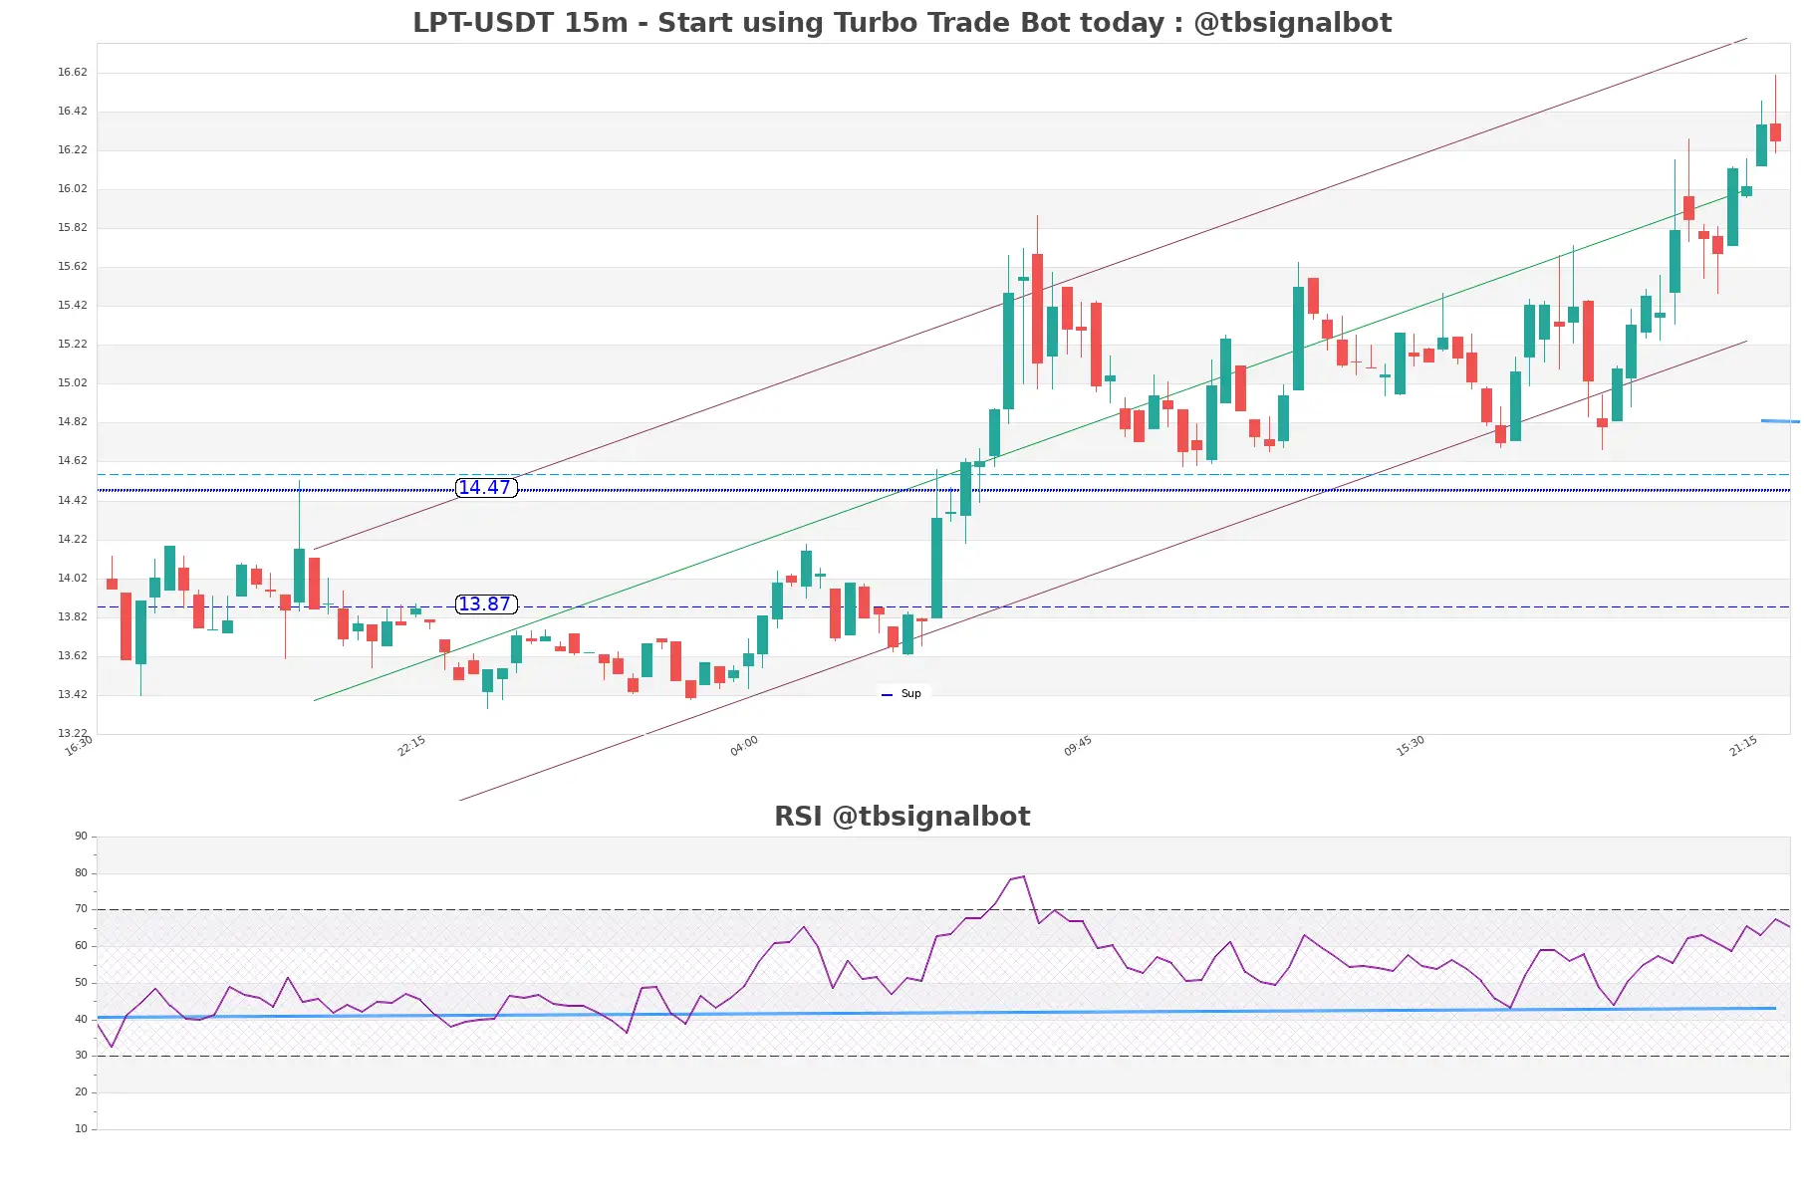Click the 16.42 price axis label
Image resolution: width=1804 pixels, height=1203 pixels.
point(72,112)
